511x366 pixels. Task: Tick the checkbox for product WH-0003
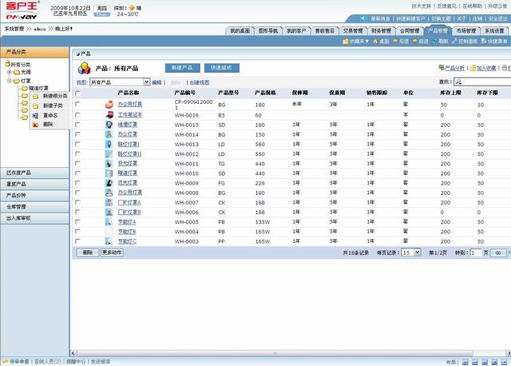[x=77, y=241]
